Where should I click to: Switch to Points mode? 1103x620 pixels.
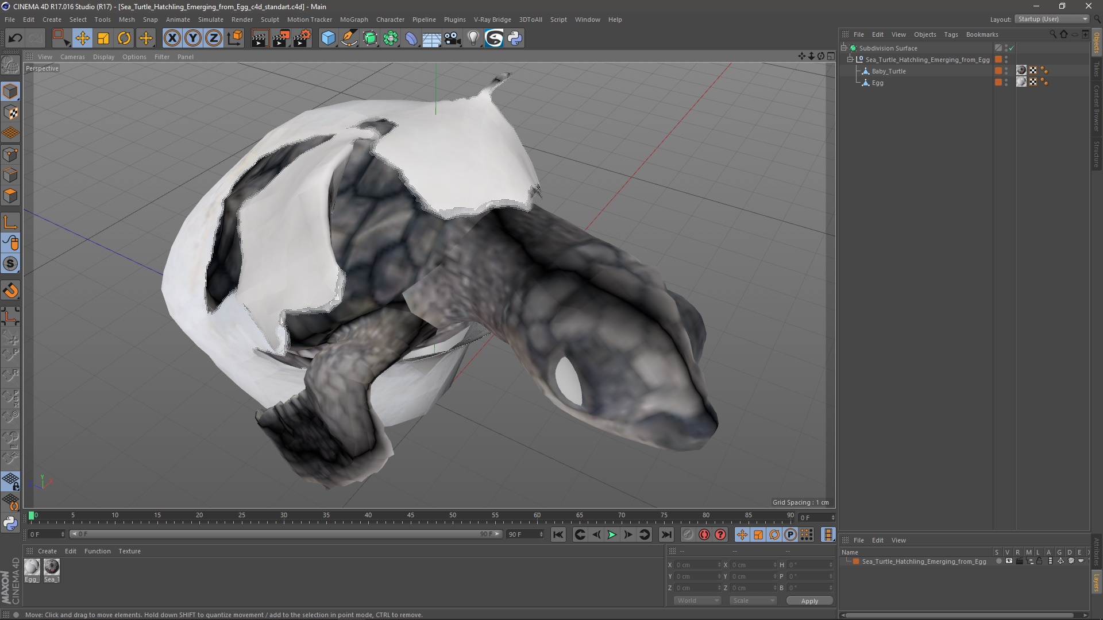point(10,154)
